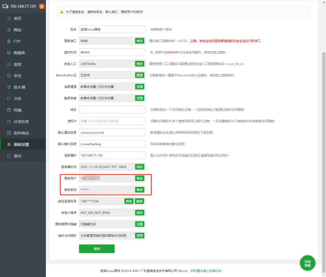Screen dimensions: 326x277
Task: Click the home icon in sidebar
Action: 9,18
